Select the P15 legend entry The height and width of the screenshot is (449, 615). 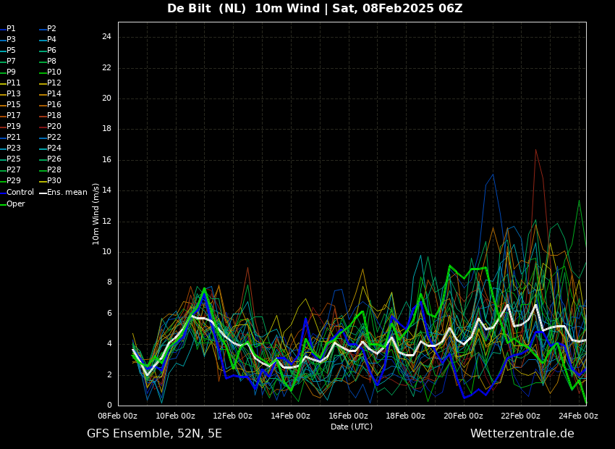click(10, 105)
